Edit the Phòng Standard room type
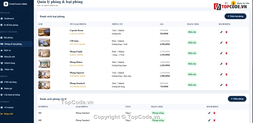 click(221, 85)
